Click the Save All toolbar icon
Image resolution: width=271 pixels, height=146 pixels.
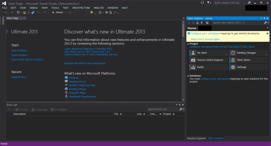33,13
